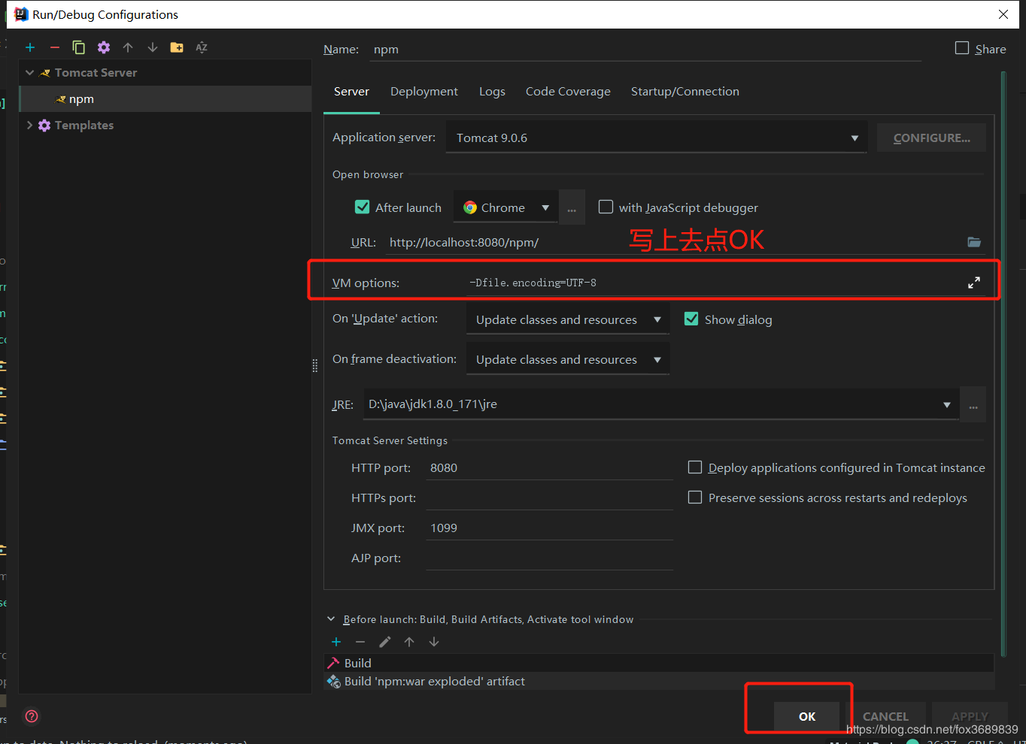1026x744 pixels.
Task: Enable with JavaScript debugger
Action: pyautogui.click(x=606, y=207)
